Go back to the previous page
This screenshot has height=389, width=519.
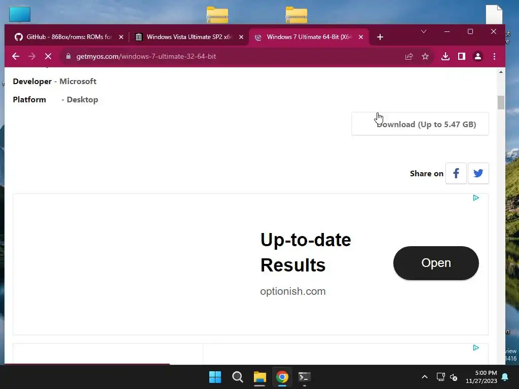pos(16,56)
